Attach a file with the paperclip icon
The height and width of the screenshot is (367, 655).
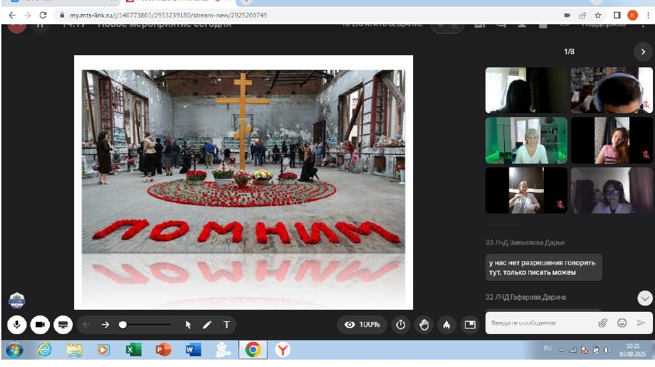pos(602,323)
